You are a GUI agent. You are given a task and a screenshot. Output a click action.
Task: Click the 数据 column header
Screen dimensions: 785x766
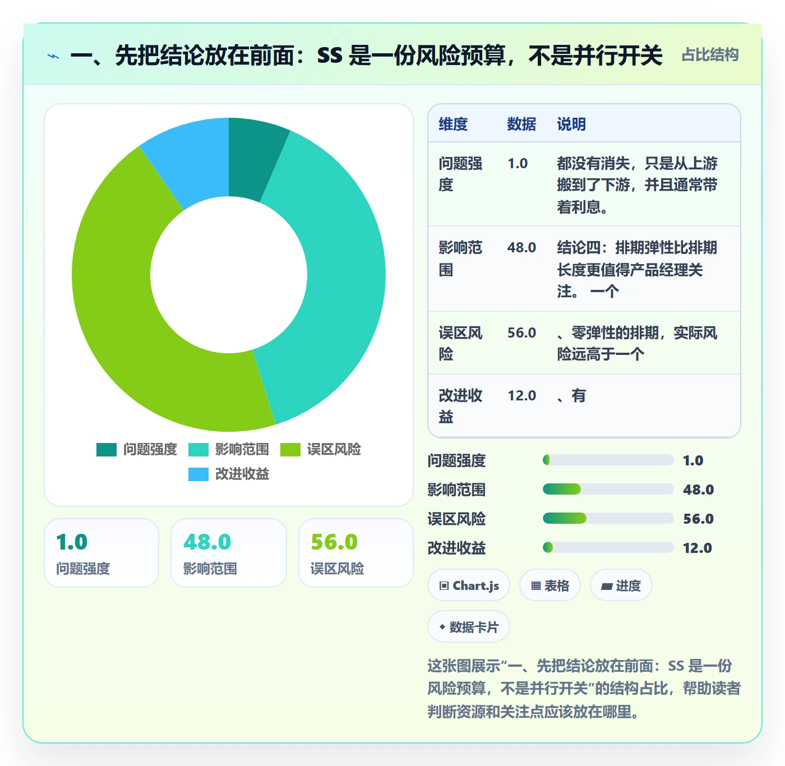[521, 124]
